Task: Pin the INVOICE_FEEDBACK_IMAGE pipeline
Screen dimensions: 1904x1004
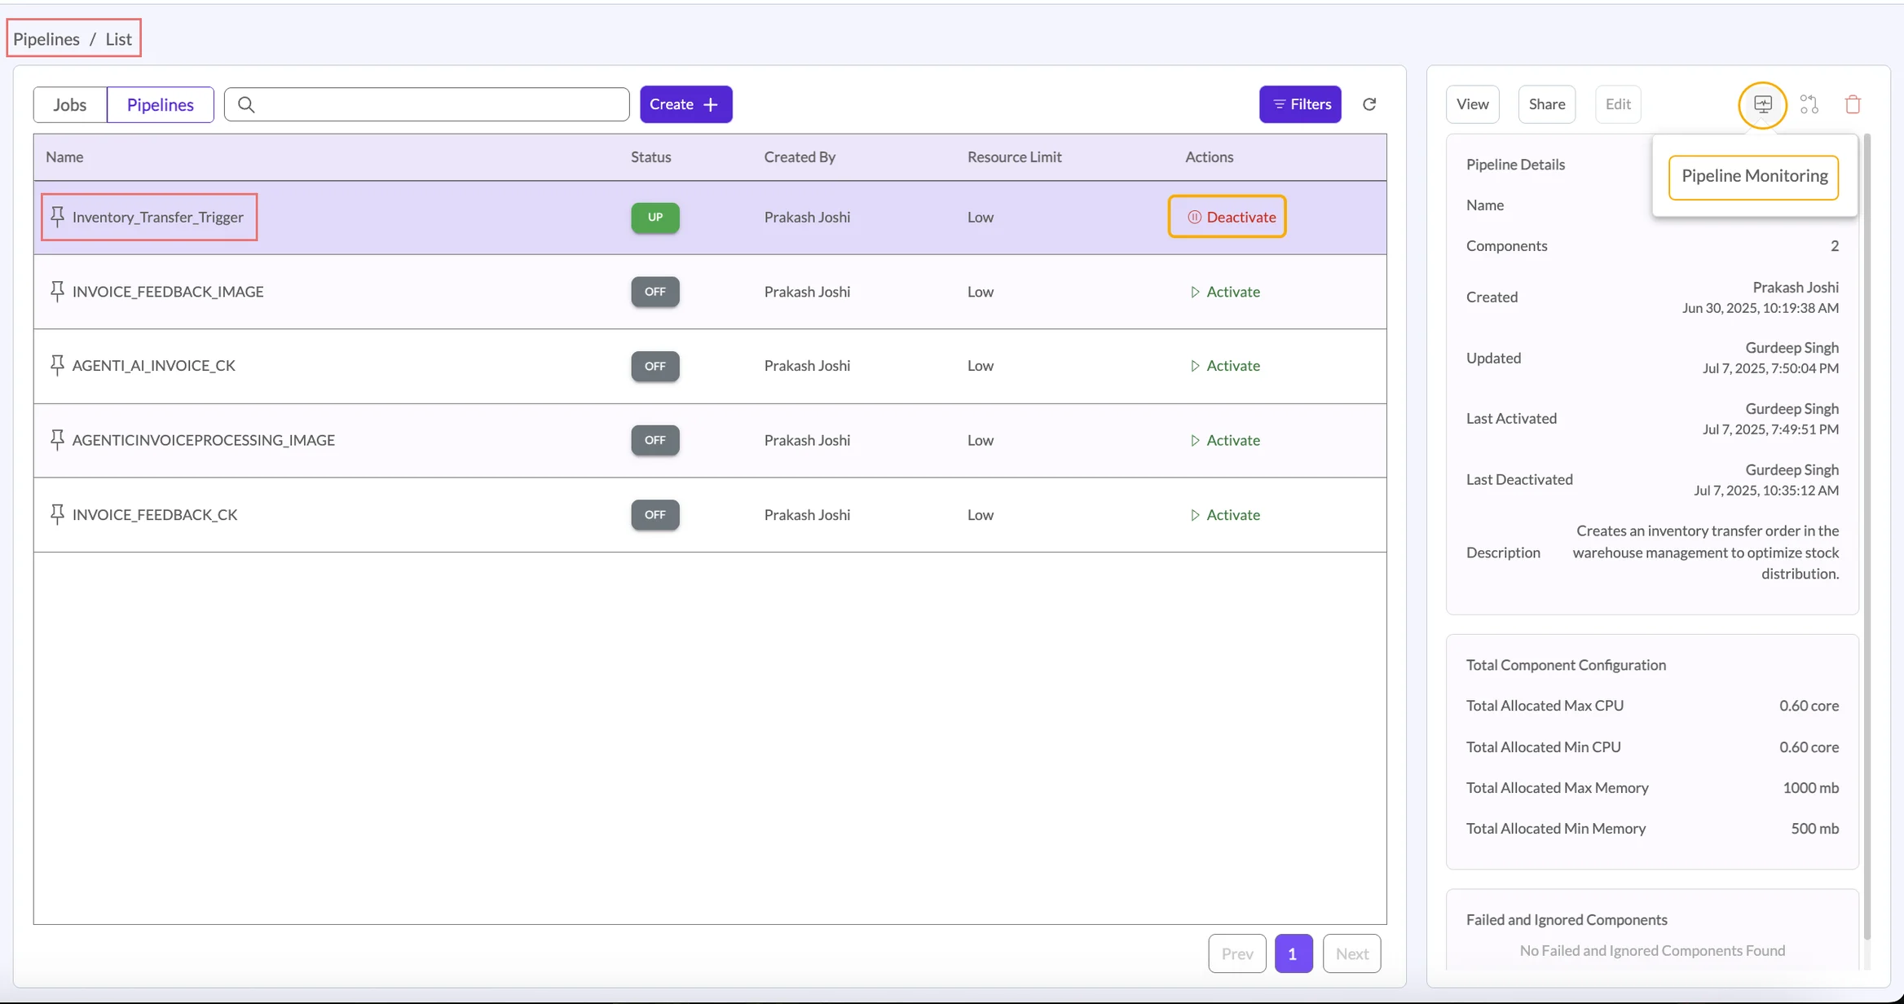Action: (57, 291)
